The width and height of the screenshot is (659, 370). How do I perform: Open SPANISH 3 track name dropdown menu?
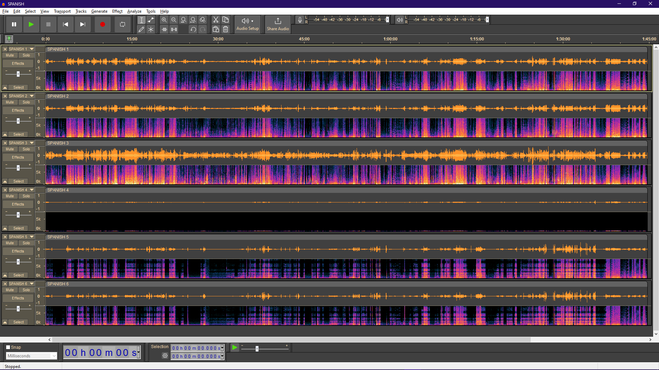[21, 143]
